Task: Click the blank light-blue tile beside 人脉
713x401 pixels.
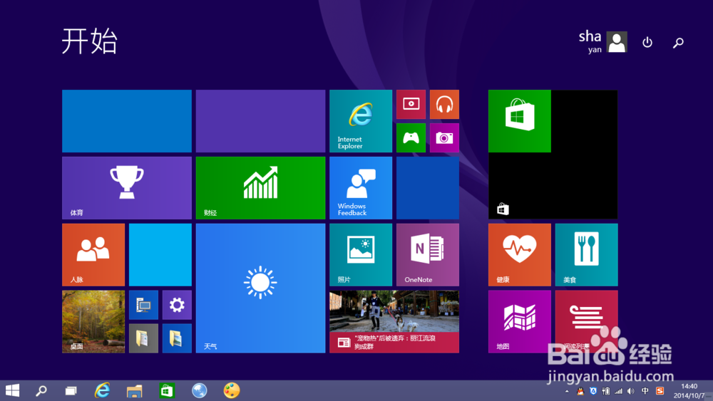Action: [160, 255]
